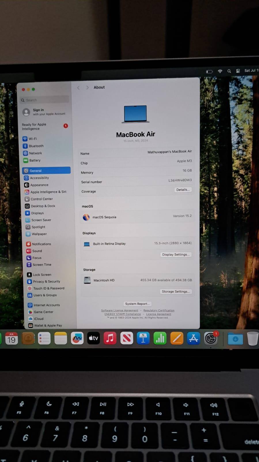Open Display Settings button

coord(176,255)
